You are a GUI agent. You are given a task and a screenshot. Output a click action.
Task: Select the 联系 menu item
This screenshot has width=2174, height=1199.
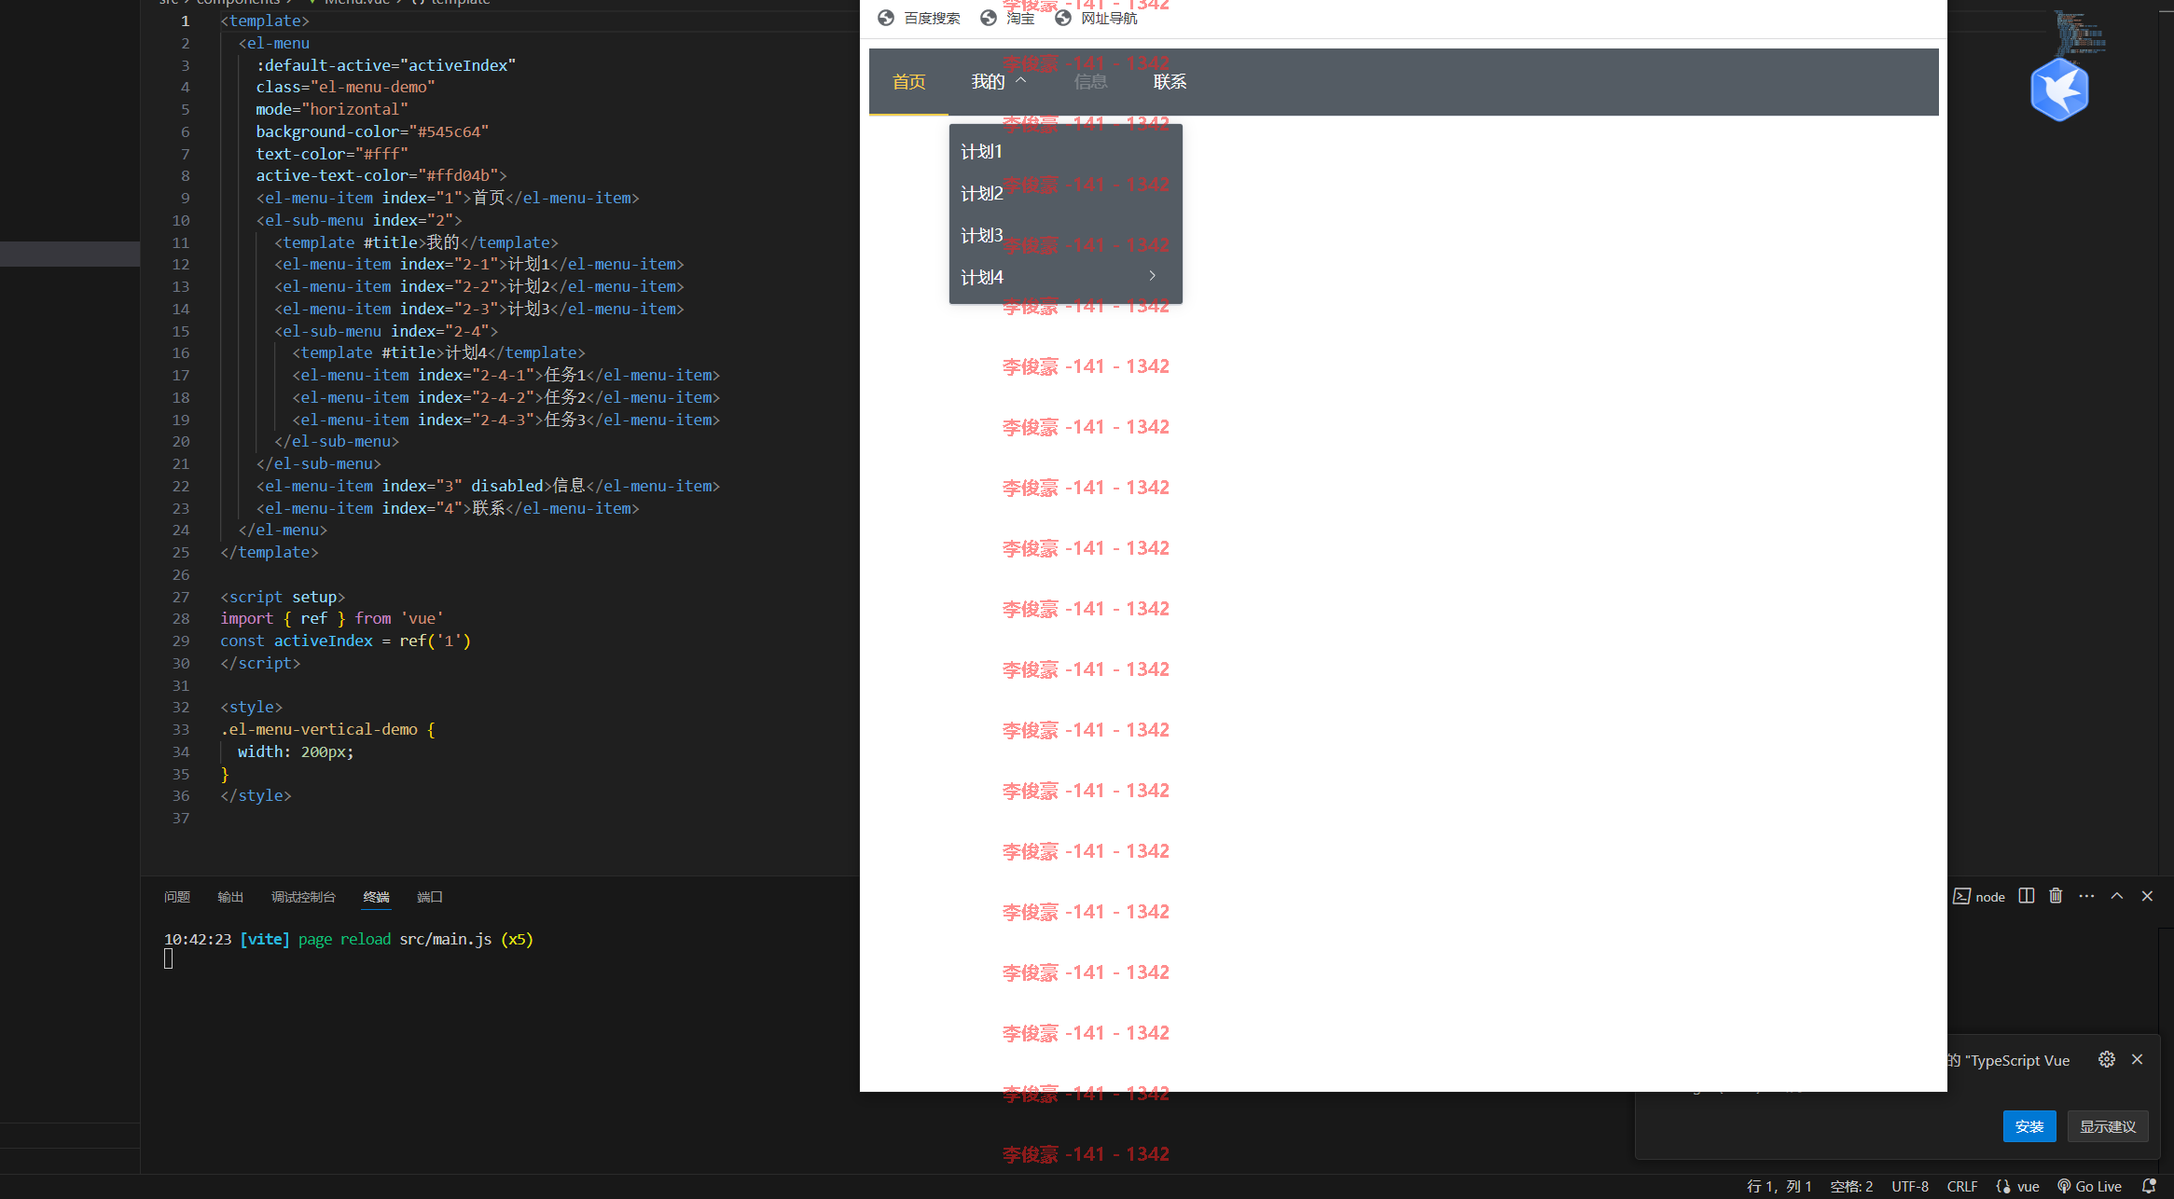(1170, 82)
